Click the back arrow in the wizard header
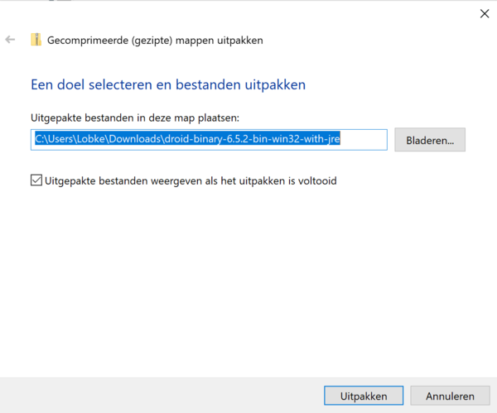 tap(11, 40)
